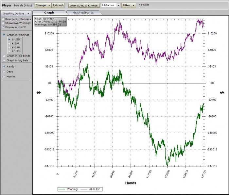Switch to the Graph tab

click(49, 12)
